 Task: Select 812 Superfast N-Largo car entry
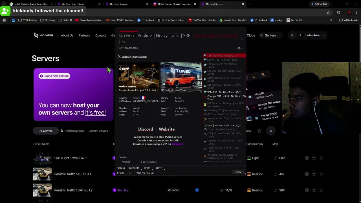coord(224,105)
